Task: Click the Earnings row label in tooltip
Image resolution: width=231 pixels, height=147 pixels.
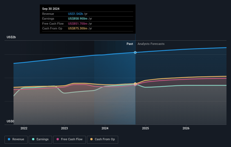Action: (x=48, y=19)
